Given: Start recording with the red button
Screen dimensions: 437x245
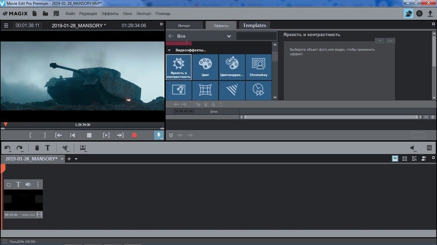Looking at the screenshot, I should [x=134, y=136].
